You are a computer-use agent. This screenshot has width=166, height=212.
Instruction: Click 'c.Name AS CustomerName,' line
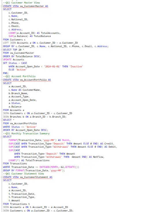pos(25,90)
